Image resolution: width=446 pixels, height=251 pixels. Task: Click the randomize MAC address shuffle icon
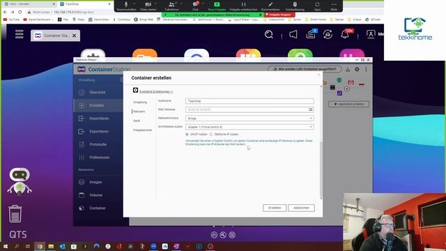[311, 109]
